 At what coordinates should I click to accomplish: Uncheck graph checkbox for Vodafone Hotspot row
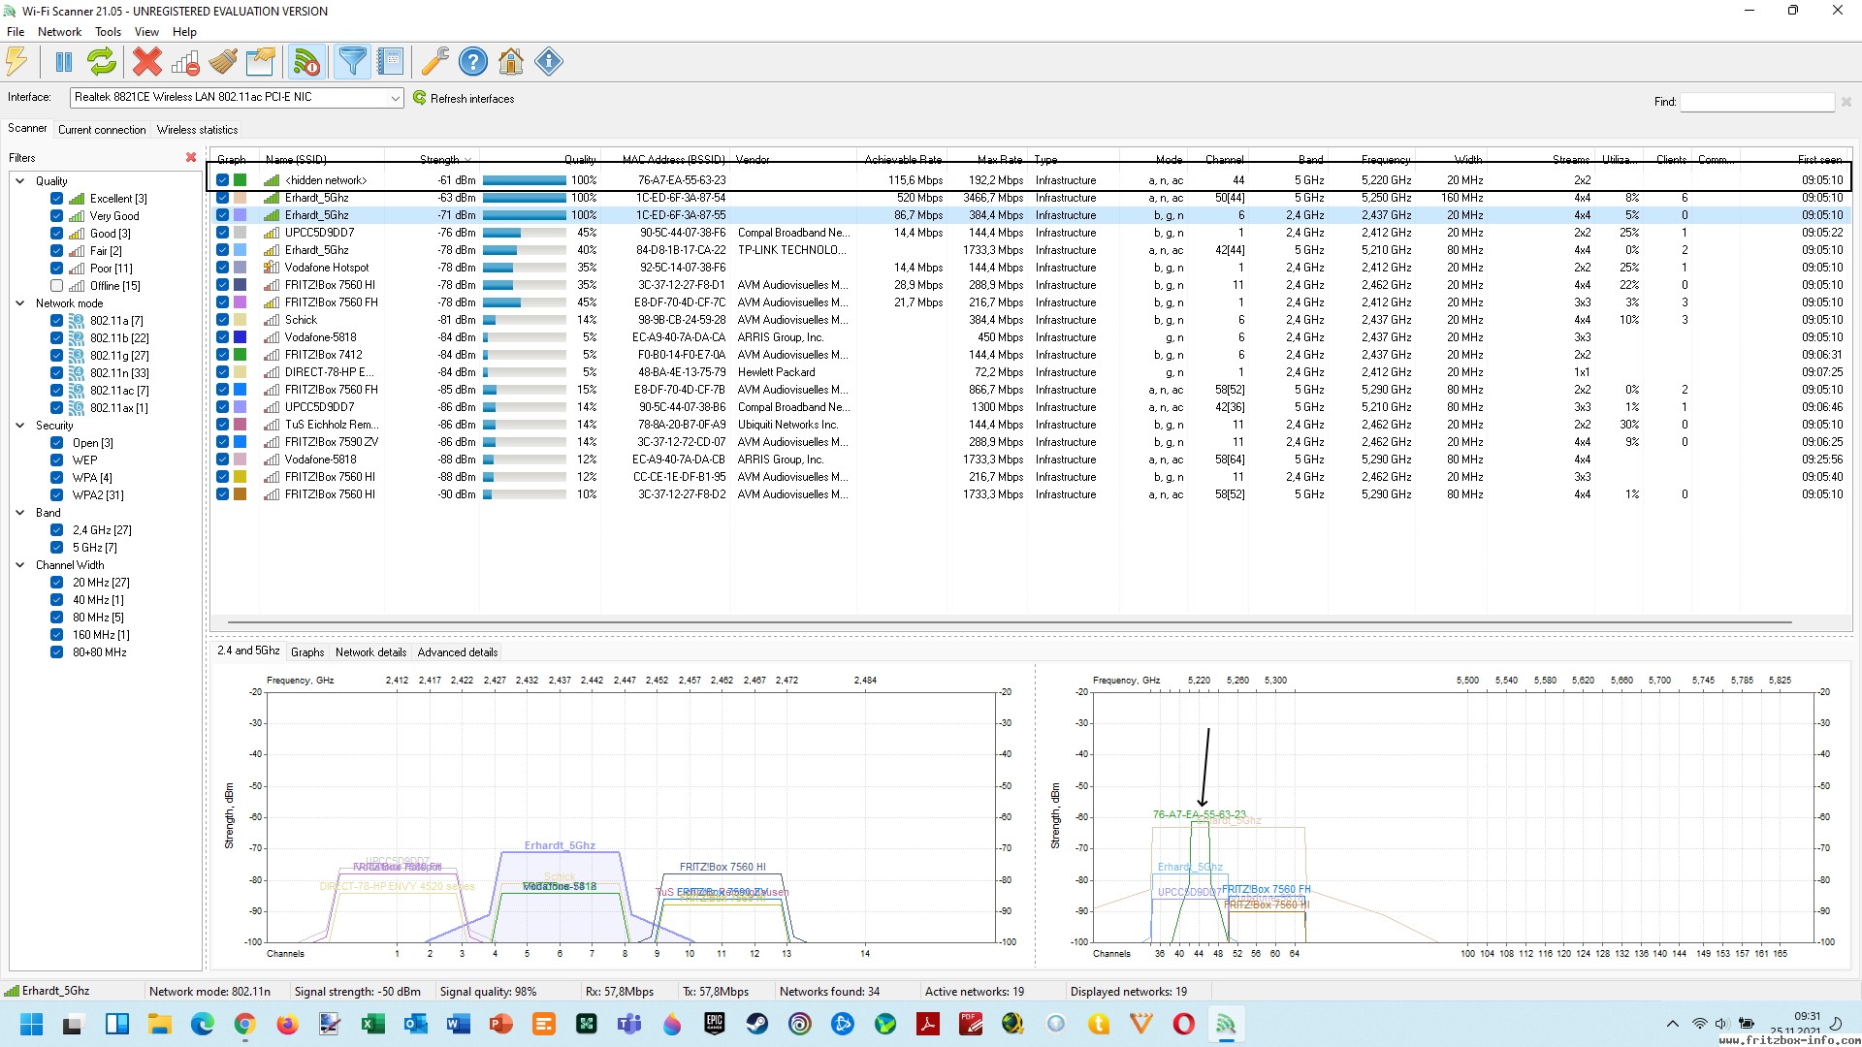click(x=222, y=268)
